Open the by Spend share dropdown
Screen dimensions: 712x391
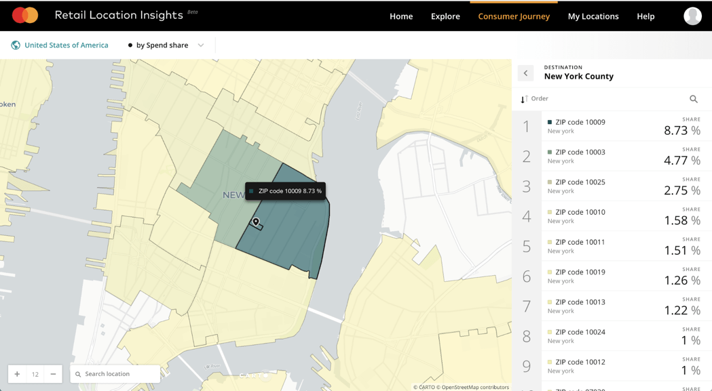(x=166, y=45)
